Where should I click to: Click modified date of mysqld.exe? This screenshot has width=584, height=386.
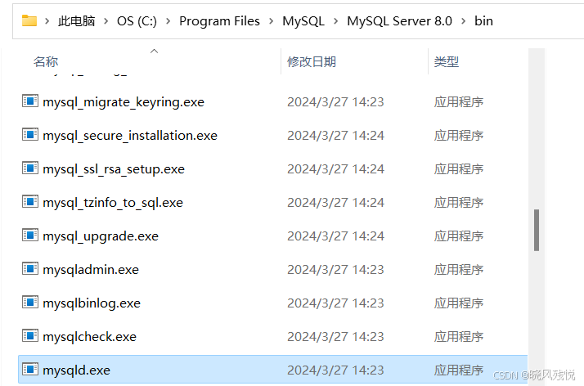(x=335, y=370)
